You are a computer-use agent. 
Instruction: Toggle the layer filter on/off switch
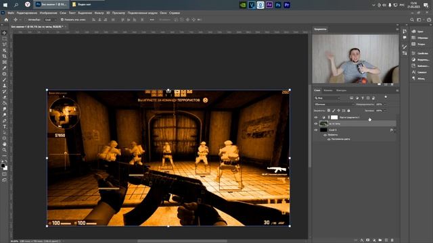click(x=386, y=97)
